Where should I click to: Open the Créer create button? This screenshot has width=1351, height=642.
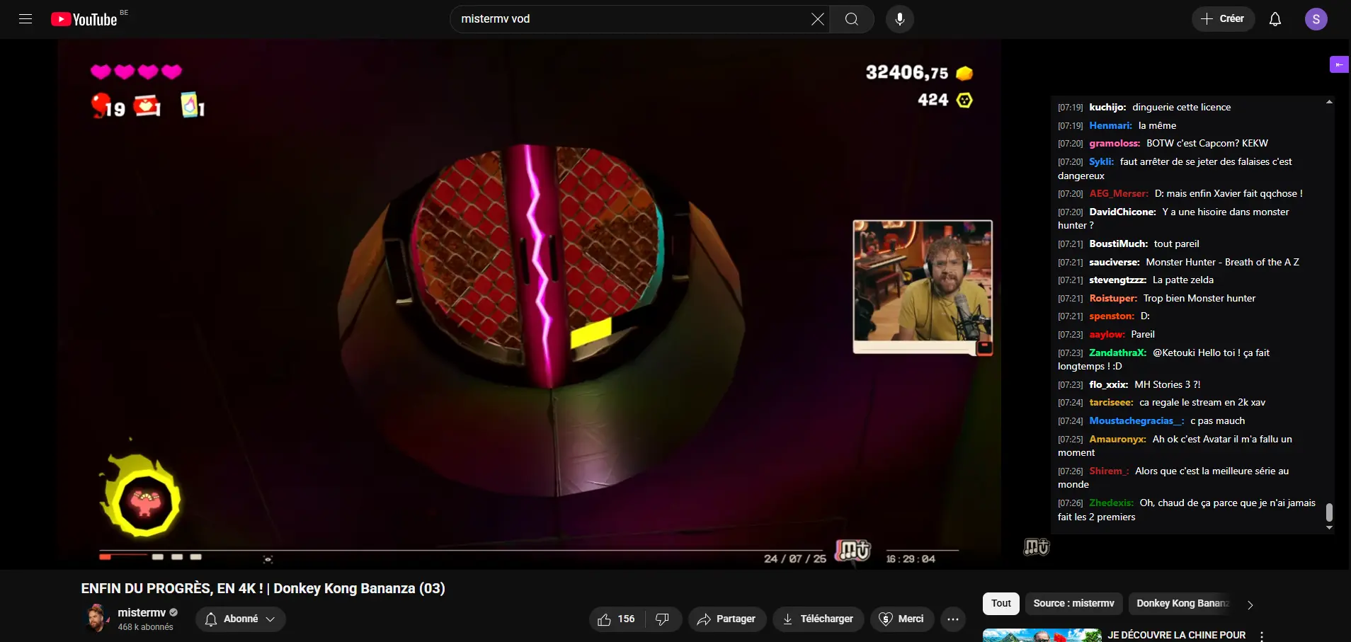[1223, 19]
